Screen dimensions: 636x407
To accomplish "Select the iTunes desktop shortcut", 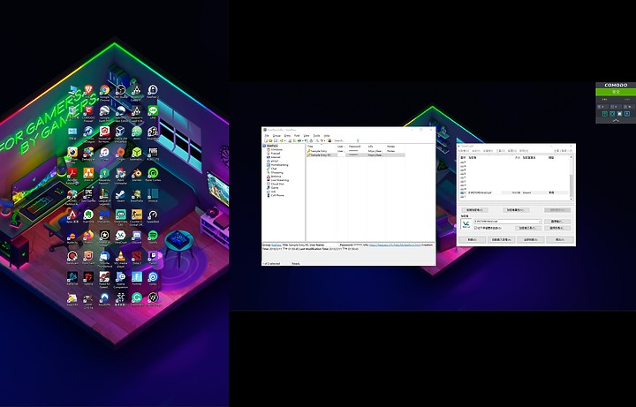I will [104, 153].
